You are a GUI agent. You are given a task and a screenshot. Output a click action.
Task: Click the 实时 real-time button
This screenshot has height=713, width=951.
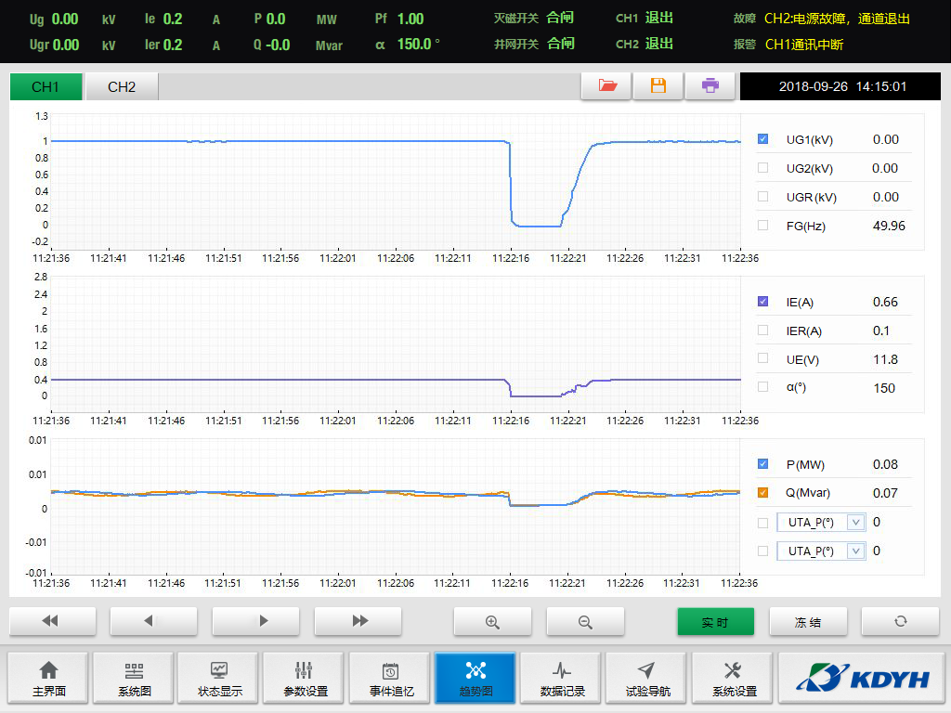[715, 622]
